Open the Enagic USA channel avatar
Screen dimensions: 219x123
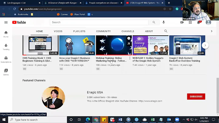pyautogui.click(x=53, y=98)
